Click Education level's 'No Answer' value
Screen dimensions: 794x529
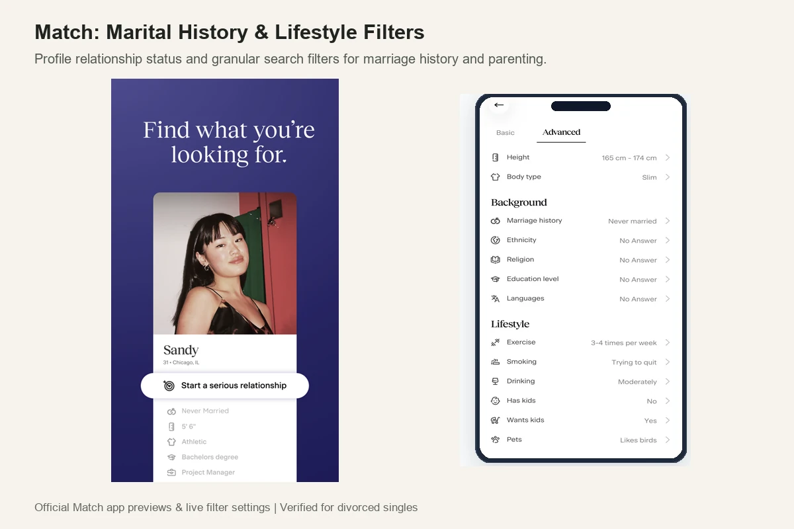(x=638, y=280)
